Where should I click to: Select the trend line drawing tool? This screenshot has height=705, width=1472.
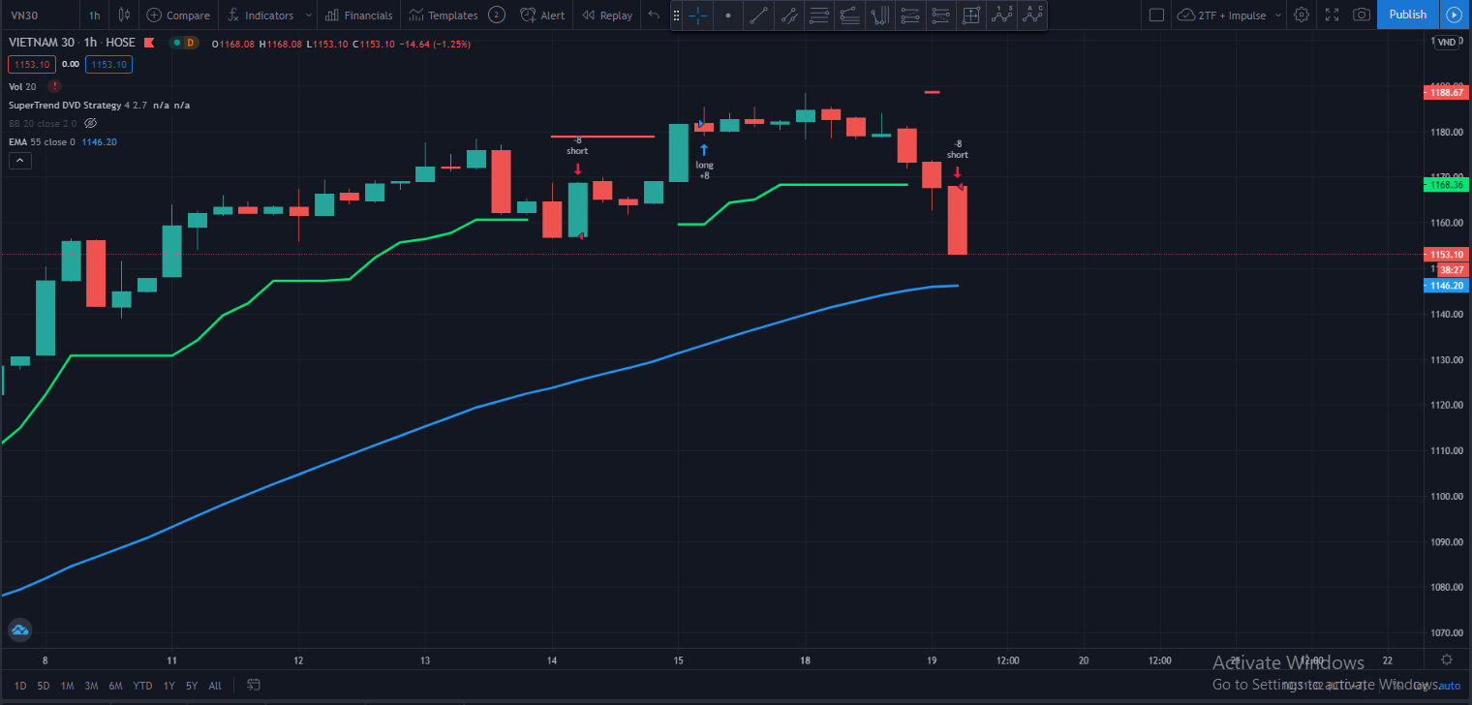[x=759, y=15]
